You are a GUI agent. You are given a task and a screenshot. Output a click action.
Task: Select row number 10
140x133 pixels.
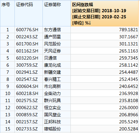coord(7,93)
